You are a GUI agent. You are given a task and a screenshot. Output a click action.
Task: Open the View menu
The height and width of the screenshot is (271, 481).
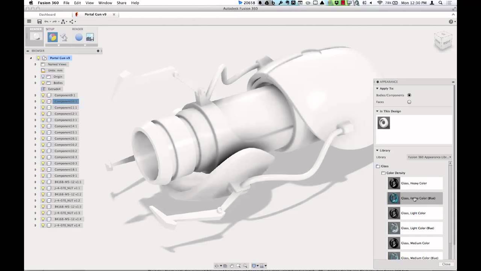(89, 3)
